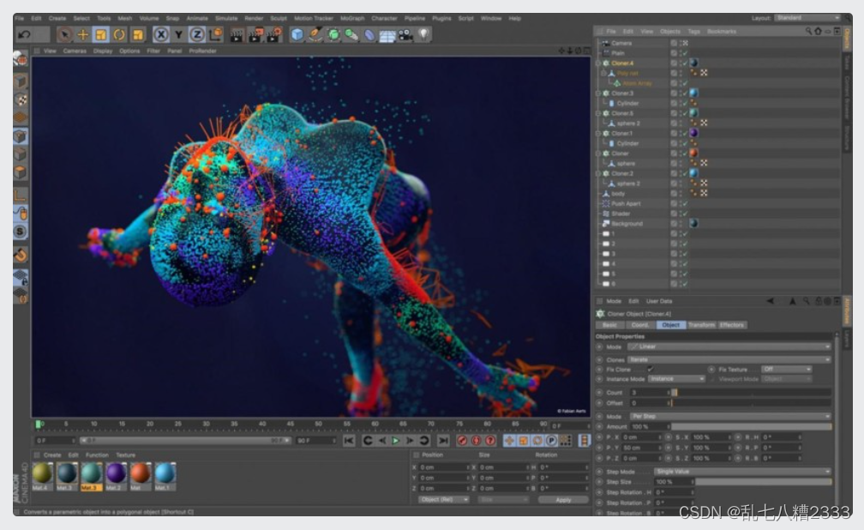
Task: Click the Count input field
Action: coord(649,392)
